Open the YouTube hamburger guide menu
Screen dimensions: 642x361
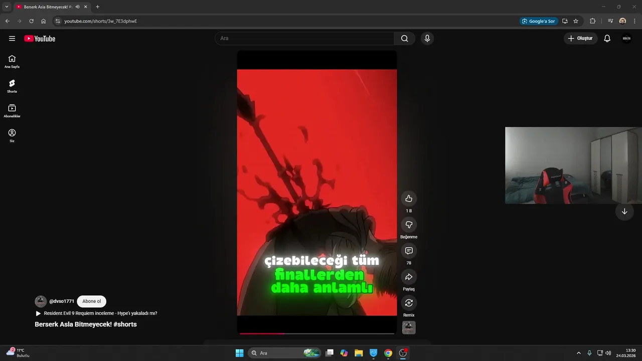pyautogui.click(x=12, y=39)
